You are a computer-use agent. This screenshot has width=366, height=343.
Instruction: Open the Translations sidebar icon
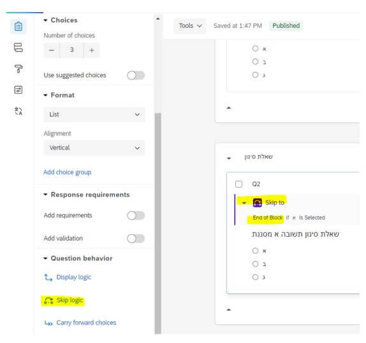[18, 111]
